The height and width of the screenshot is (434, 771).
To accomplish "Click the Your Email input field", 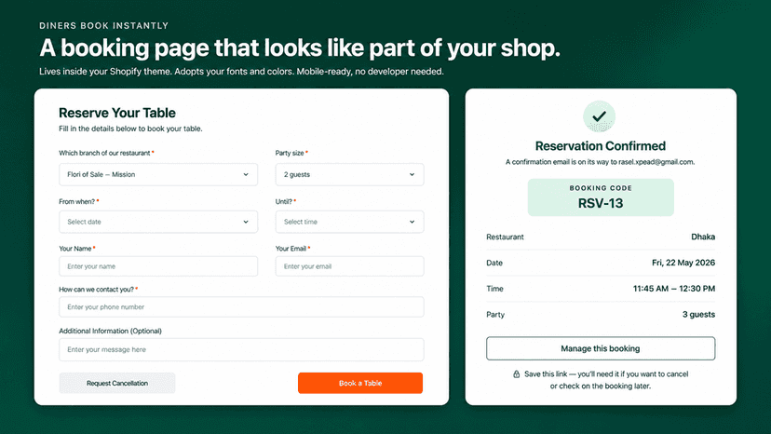I will [x=349, y=266].
